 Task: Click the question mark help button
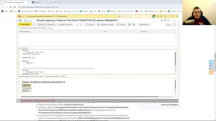click(174, 24)
